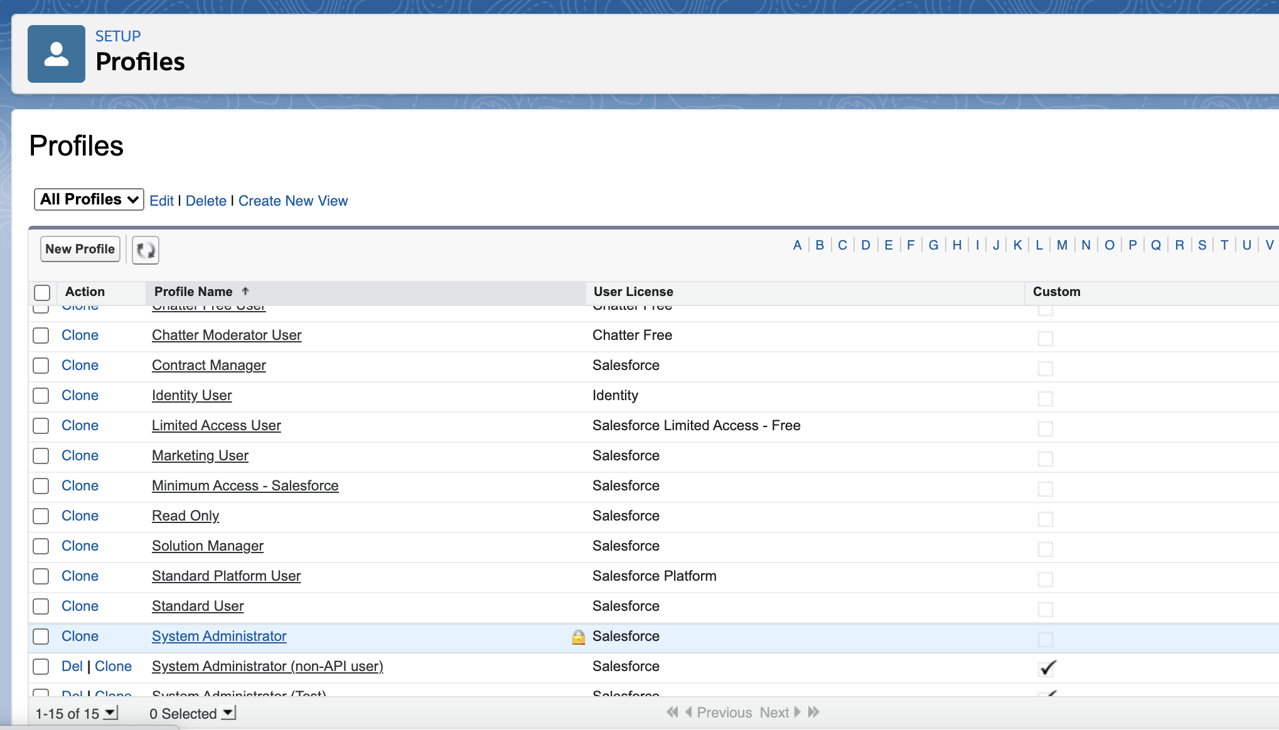Click the lock icon beside System Administrator

pos(578,637)
